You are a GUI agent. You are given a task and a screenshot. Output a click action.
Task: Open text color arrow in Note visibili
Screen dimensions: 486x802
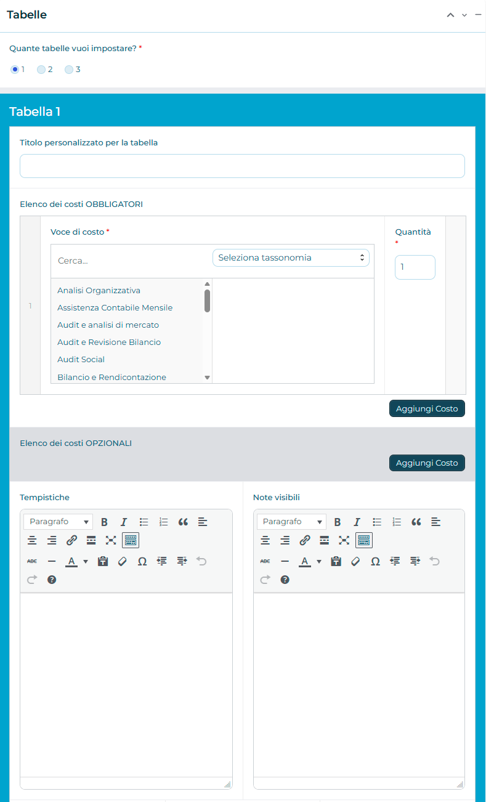tap(319, 561)
